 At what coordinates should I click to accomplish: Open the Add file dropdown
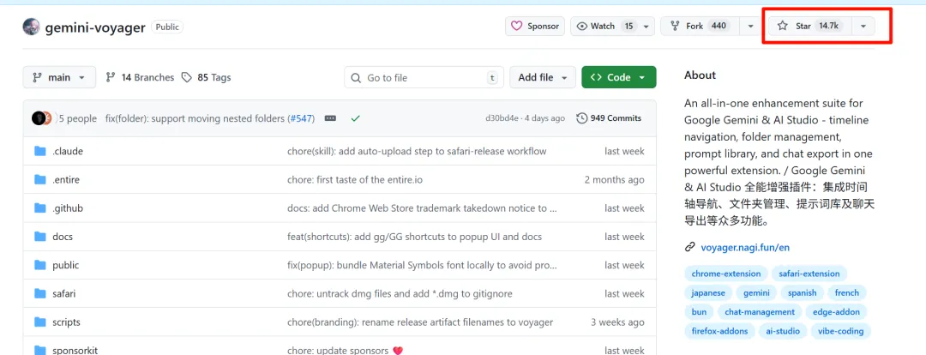point(542,77)
